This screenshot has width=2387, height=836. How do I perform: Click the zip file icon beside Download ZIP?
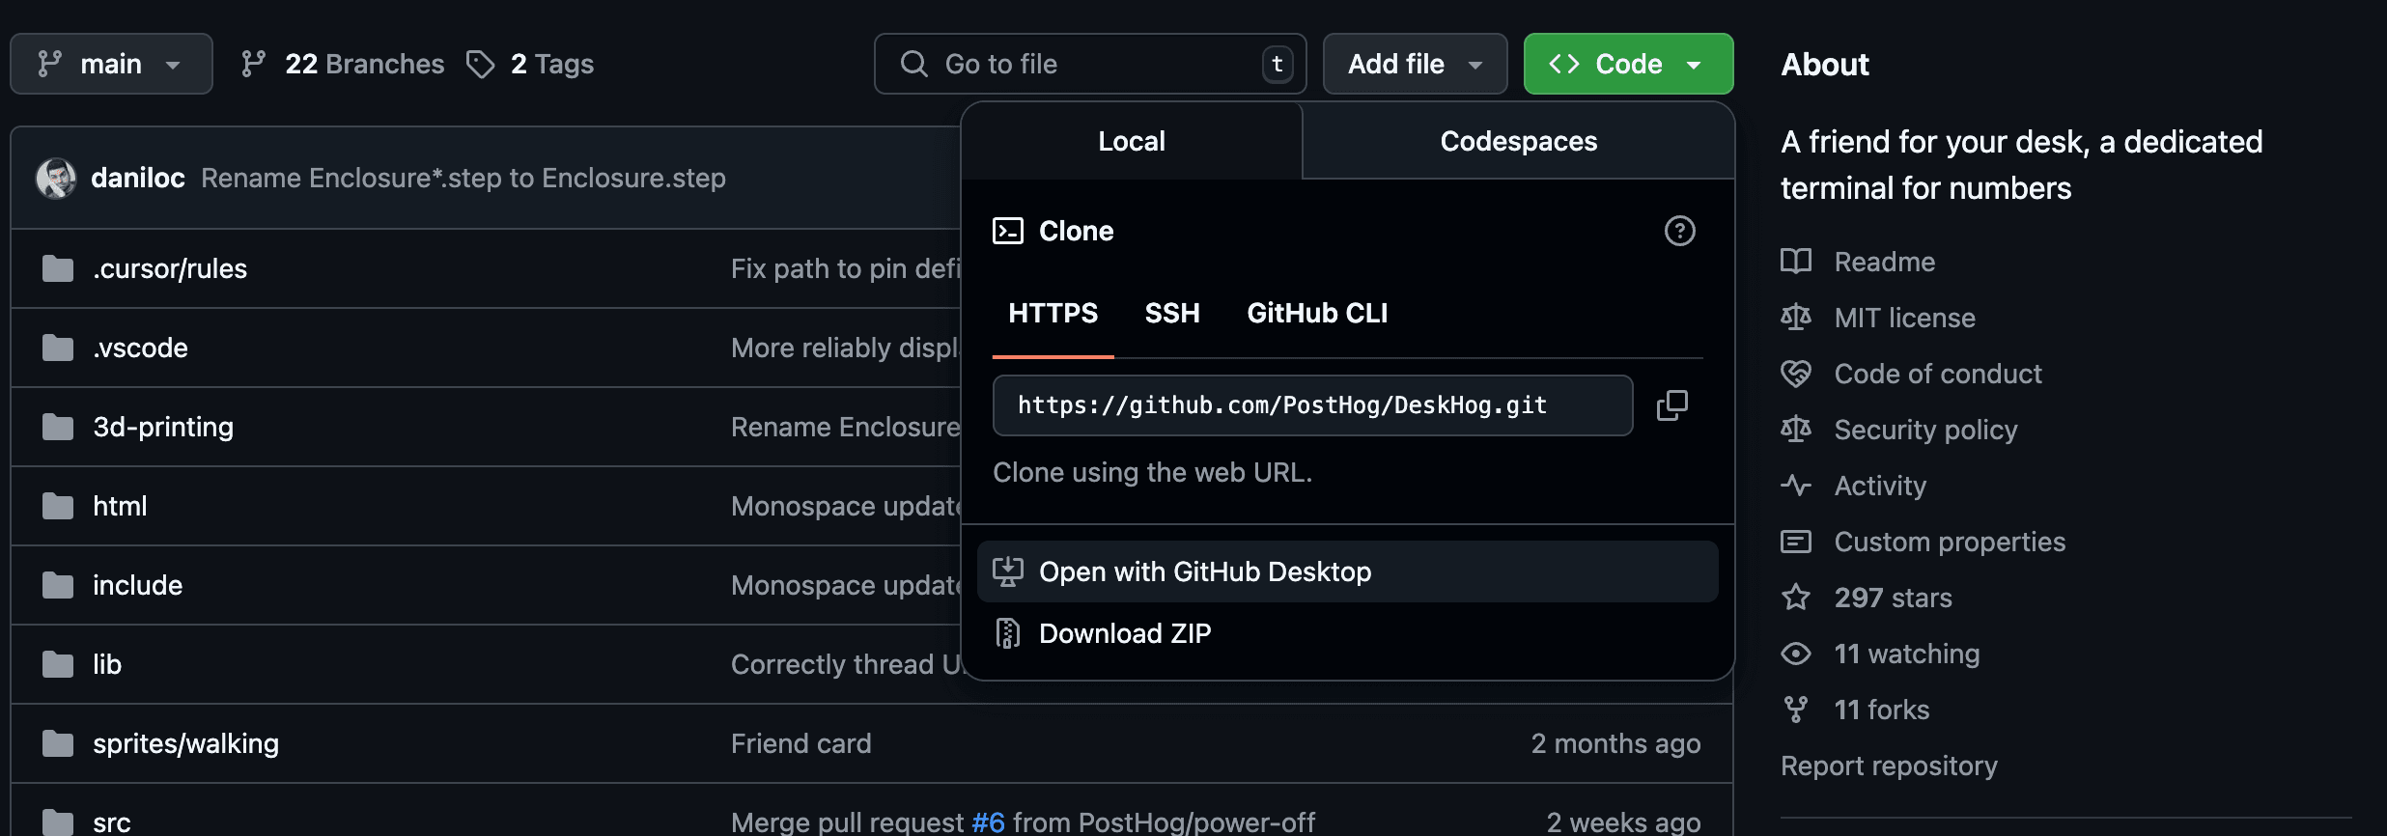tap(1008, 633)
